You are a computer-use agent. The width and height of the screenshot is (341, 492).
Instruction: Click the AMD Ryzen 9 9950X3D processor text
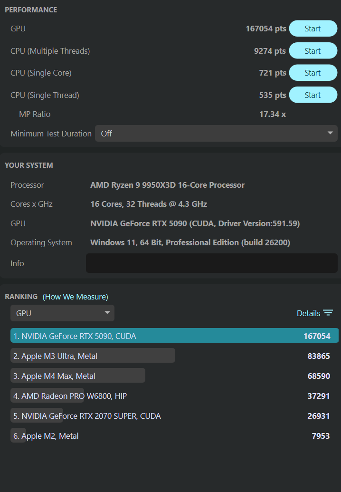click(x=167, y=185)
